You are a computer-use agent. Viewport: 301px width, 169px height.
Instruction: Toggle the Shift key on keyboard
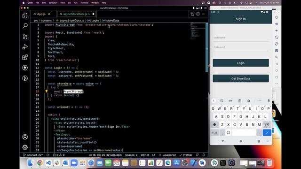point(214,124)
